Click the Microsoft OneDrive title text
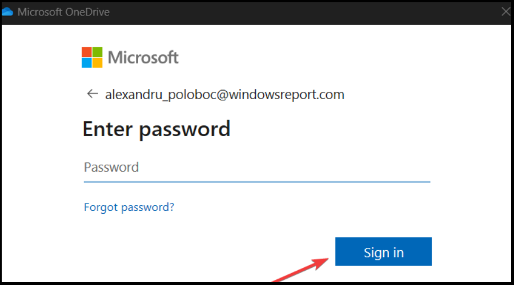 coord(63,12)
